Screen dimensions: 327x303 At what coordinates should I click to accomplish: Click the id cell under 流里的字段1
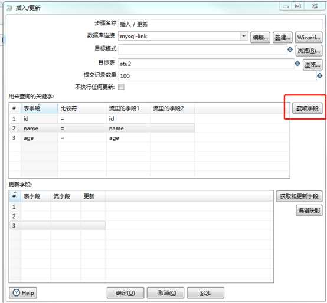click(x=129, y=118)
